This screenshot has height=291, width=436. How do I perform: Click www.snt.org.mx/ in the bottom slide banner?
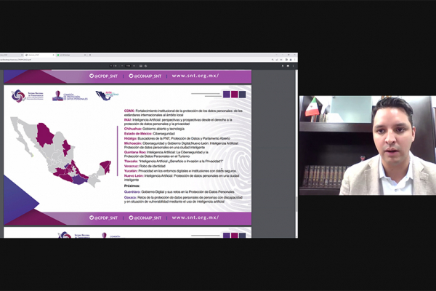195,218
